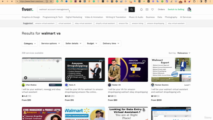This screenshot has height=120, width=213.
Task: Expand the Delivery time dropdown
Action: [111, 44]
